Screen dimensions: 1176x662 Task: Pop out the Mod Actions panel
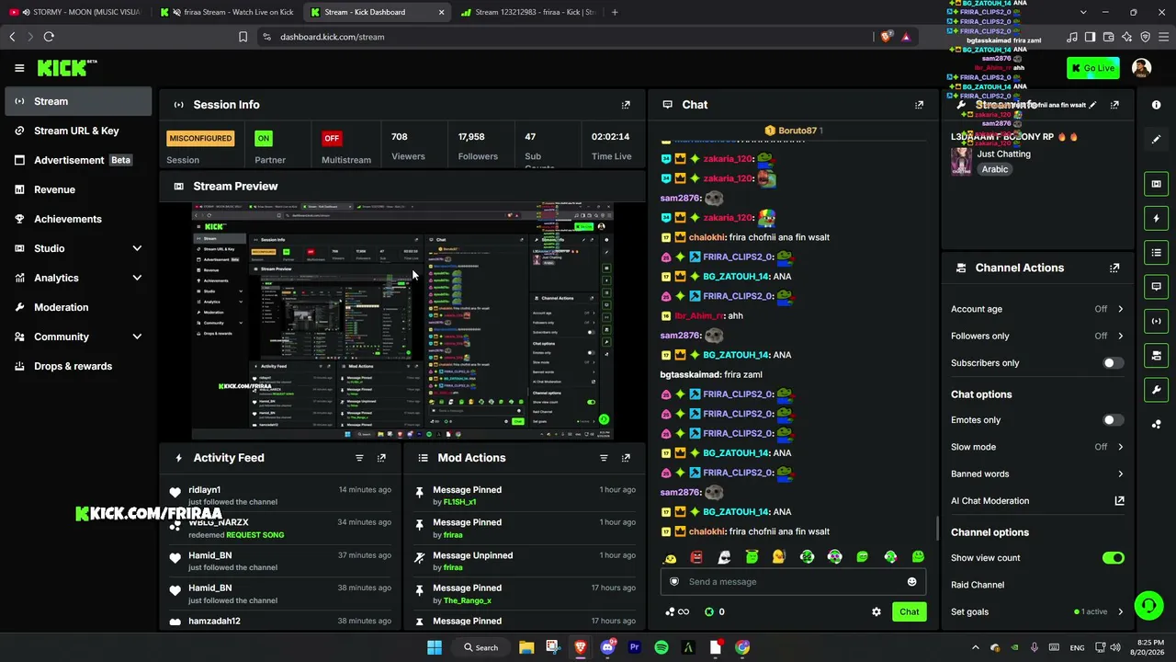point(626,458)
